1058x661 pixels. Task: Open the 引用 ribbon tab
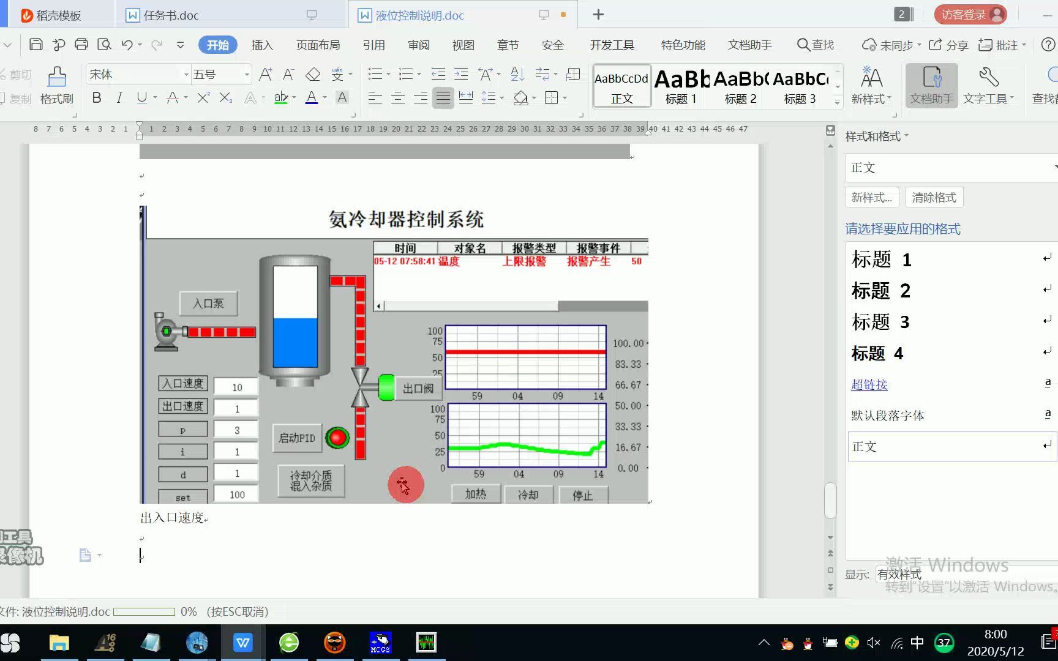[373, 45]
